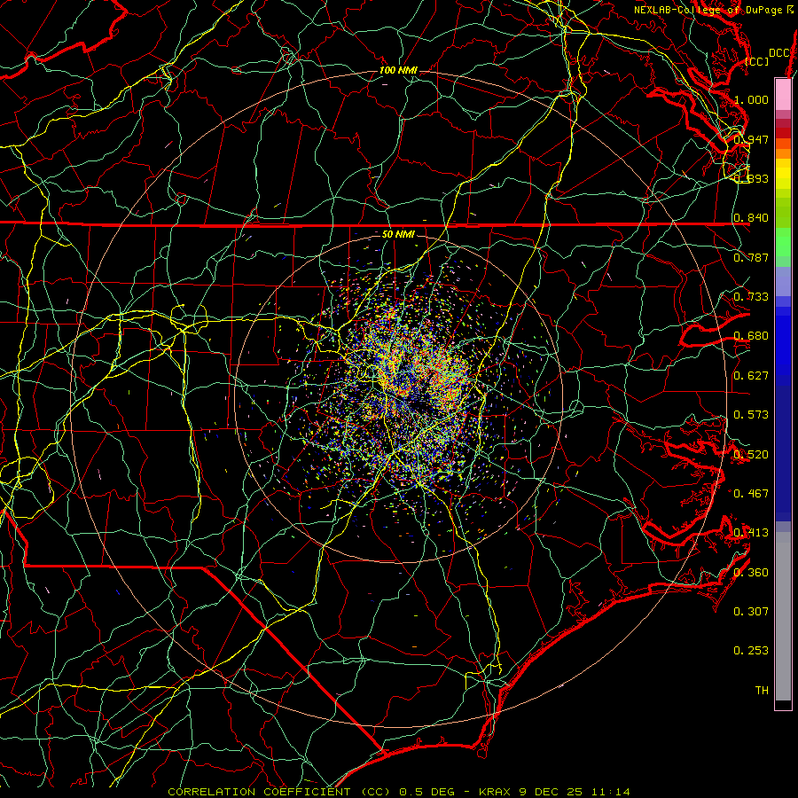Pick the bright green segment of the color bar

tap(783, 243)
